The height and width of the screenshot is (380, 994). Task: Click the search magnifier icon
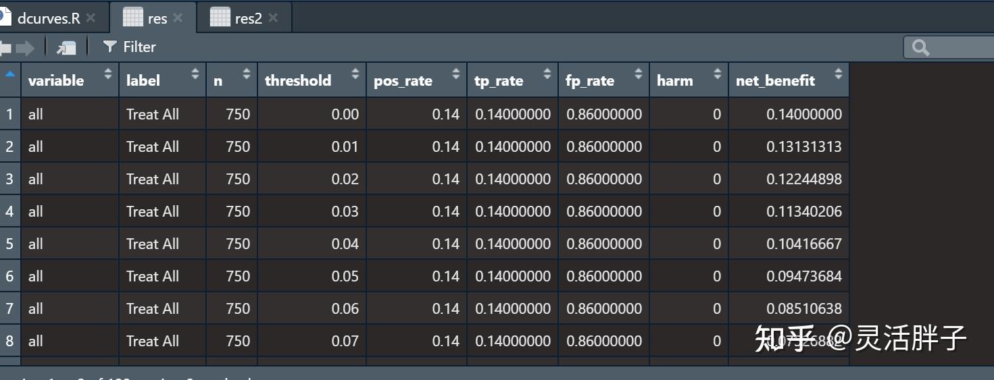920,47
